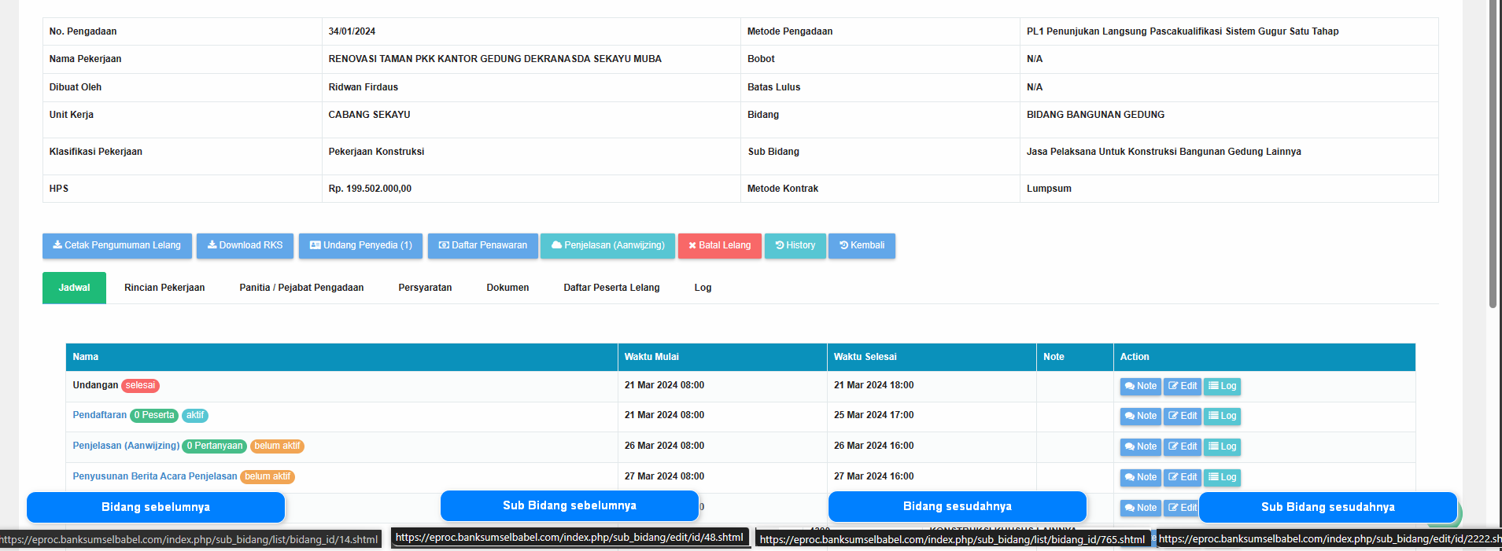This screenshot has width=1502, height=551.
Task: Open Daftar Penawaran list
Action: [482, 246]
